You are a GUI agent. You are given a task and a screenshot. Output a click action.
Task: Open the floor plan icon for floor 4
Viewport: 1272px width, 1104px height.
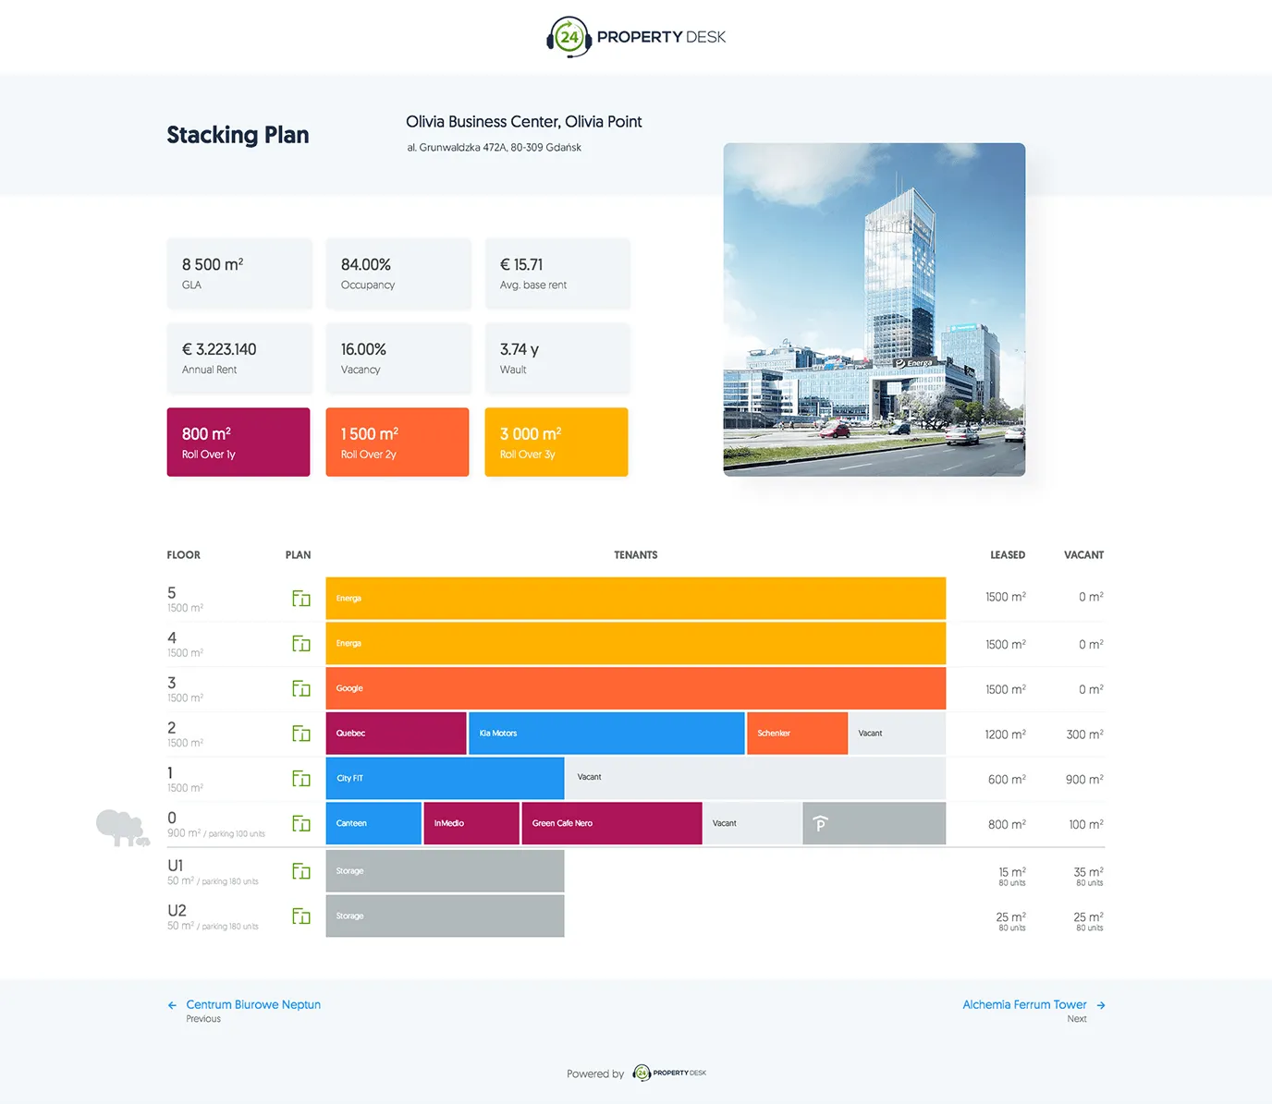(301, 643)
